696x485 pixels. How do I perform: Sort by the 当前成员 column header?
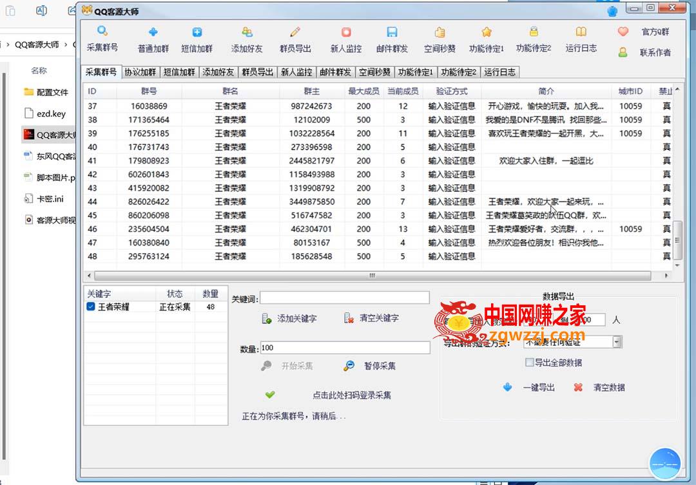[403, 91]
